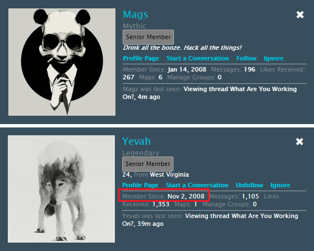The image size is (314, 251).
Task: Follow the user Mags
Action: 247,58
